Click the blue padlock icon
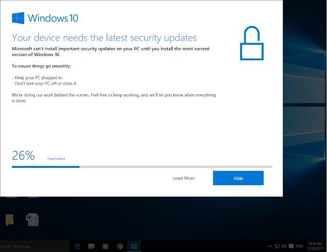This screenshot has width=327, height=252. 252,43
